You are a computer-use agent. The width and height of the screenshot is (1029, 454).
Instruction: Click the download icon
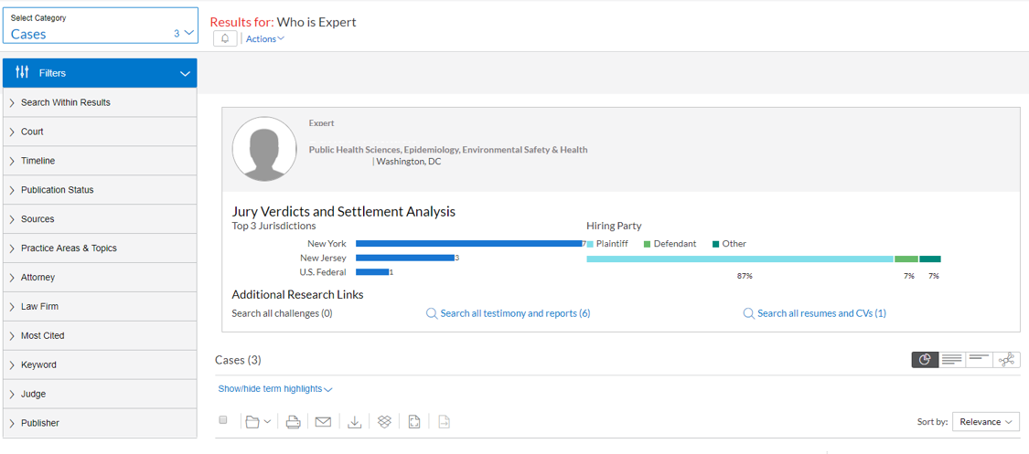(x=354, y=422)
